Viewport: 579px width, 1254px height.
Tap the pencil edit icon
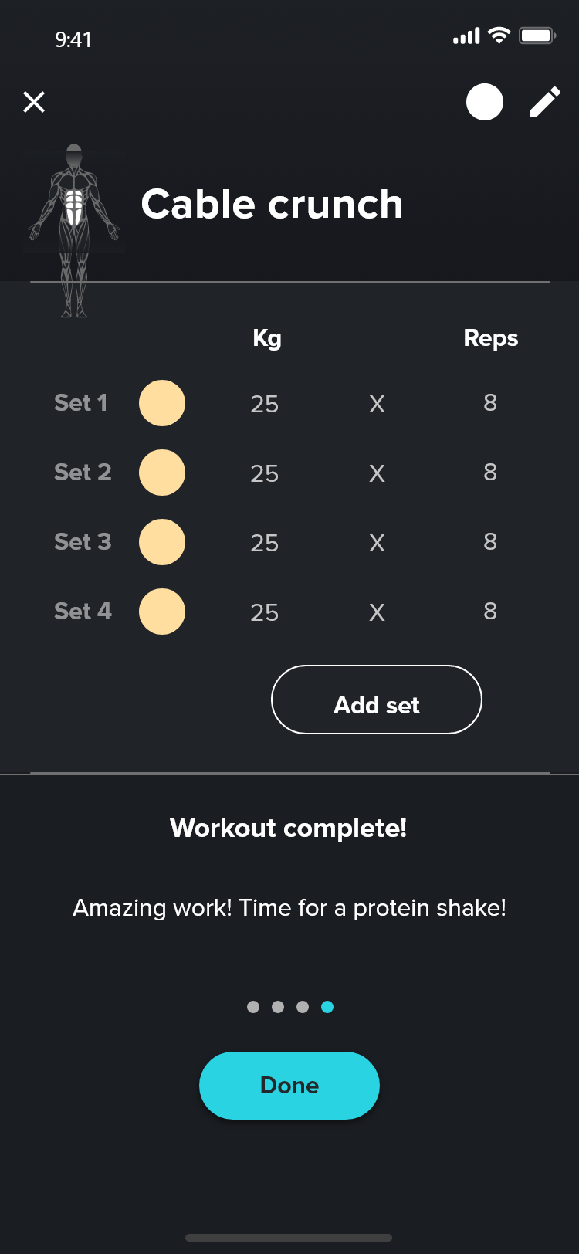544,102
